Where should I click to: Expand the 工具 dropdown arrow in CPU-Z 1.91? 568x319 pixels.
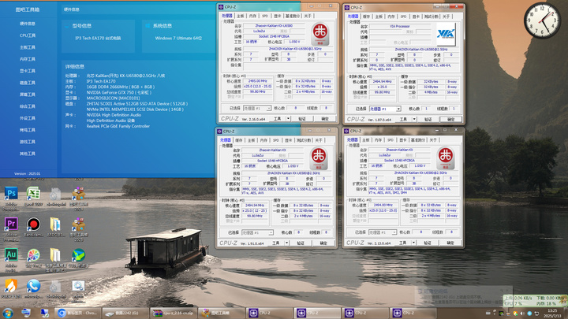coord(286,243)
